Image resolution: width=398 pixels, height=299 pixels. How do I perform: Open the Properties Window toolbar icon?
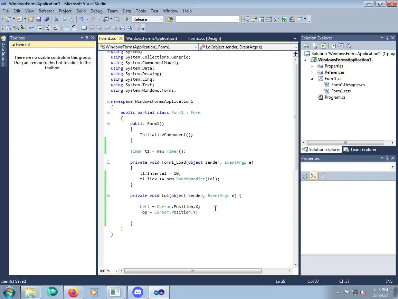(254, 19)
